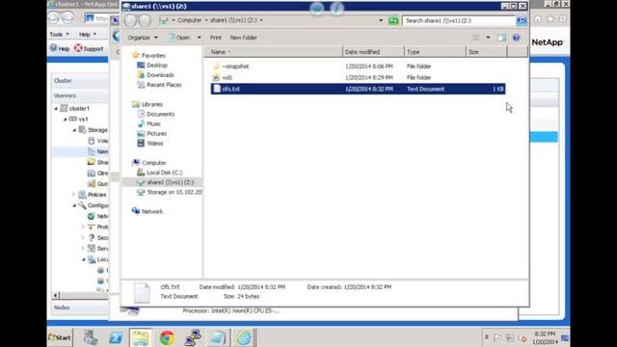Expand the Policies tree node
The width and height of the screenshot is (617, 347).
point(73,195)
